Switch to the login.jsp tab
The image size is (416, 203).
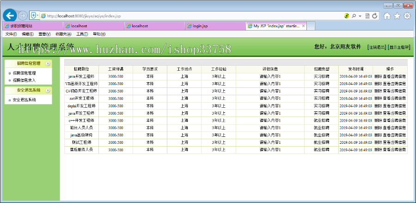(215, 26)
